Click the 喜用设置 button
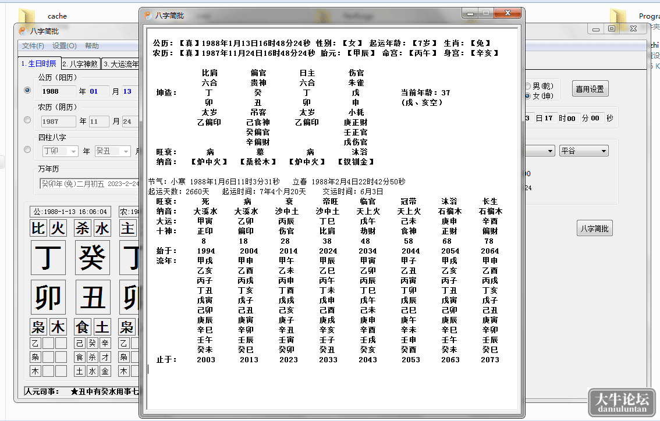This screenshot has width=660, height=421. [x=590, y=89]
